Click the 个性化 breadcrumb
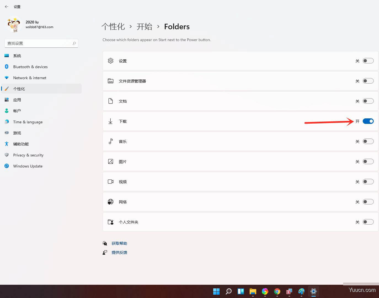The image size is (379, 298). [x=113, y=26]
